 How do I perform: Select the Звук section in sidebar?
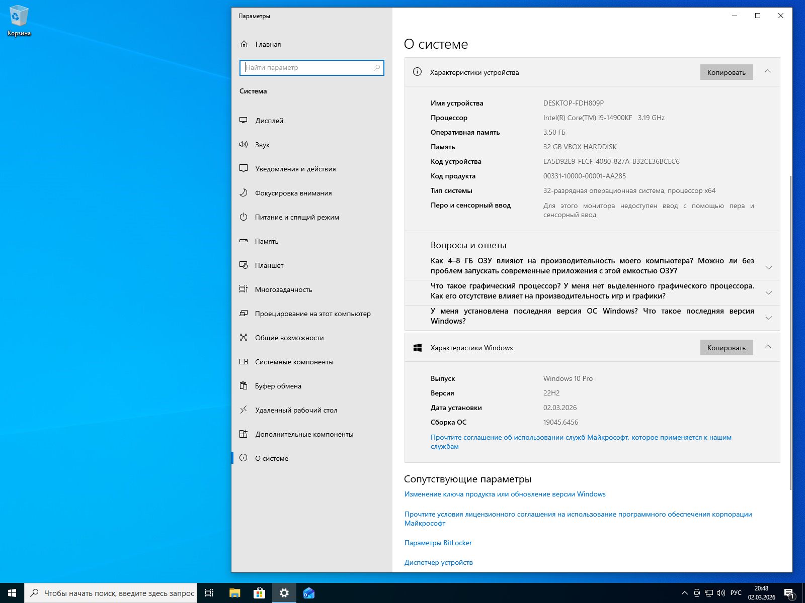(263, 145)
